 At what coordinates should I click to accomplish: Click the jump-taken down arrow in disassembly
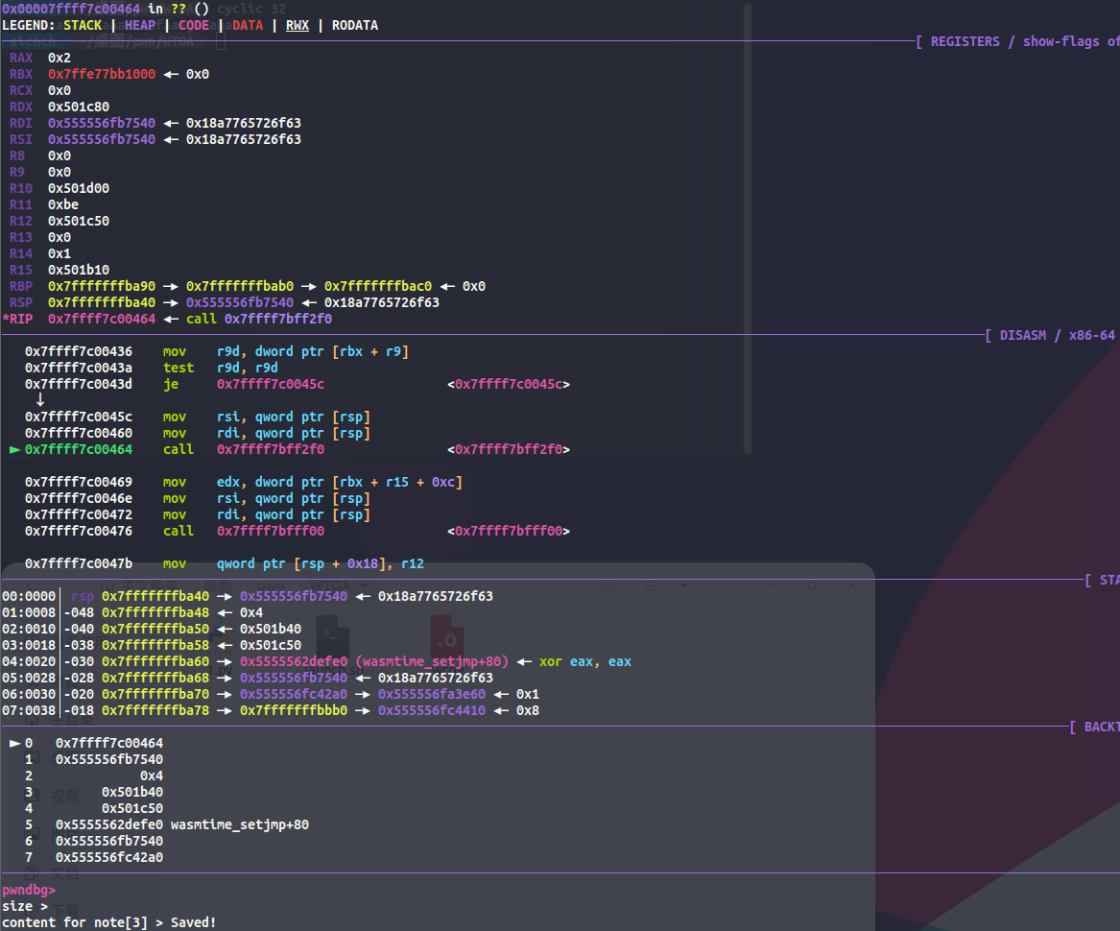(40, 400)
